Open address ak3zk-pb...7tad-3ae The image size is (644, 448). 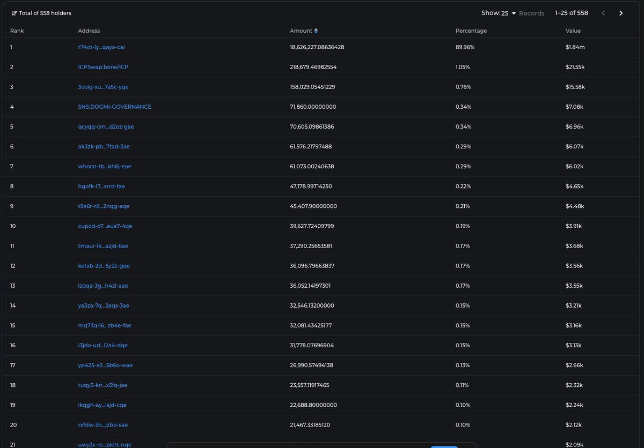click(104, 146)
